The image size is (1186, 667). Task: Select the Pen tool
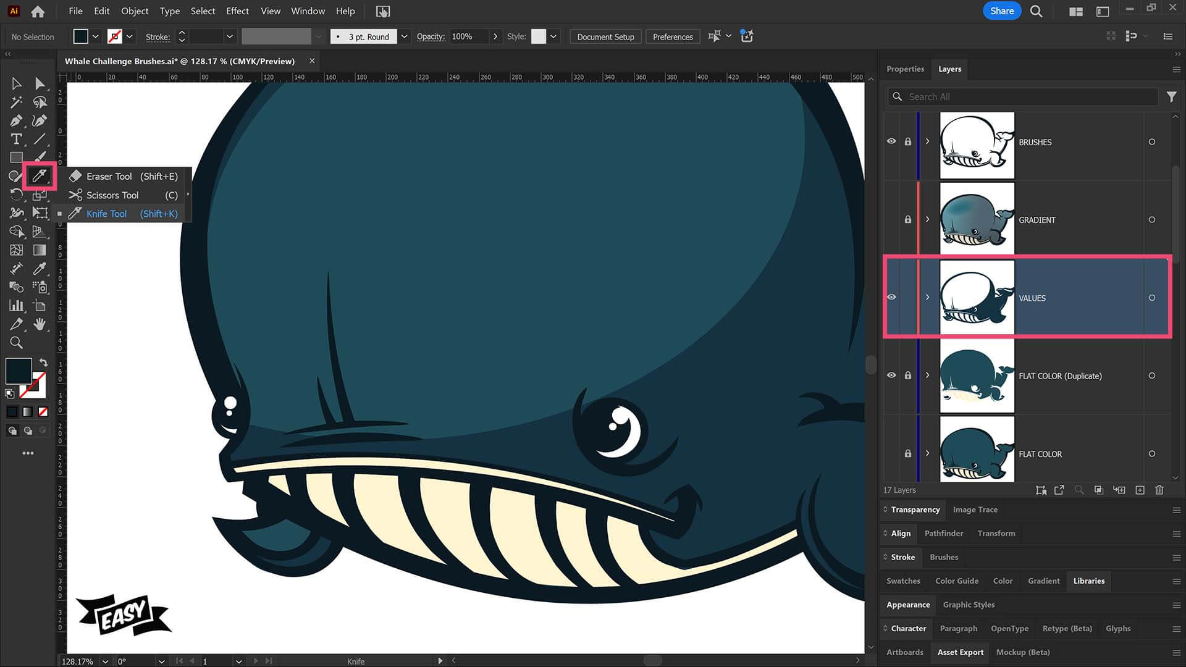click(x=17, y=120)
